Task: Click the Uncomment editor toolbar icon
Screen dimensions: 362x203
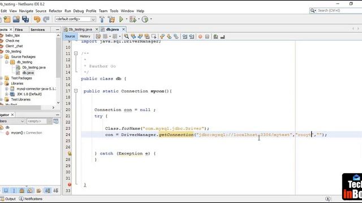Action: coord(222,37)
